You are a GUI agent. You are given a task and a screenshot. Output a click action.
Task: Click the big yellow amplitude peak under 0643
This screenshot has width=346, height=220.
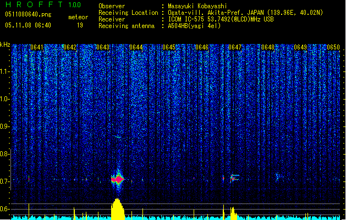tap(118, 209)
